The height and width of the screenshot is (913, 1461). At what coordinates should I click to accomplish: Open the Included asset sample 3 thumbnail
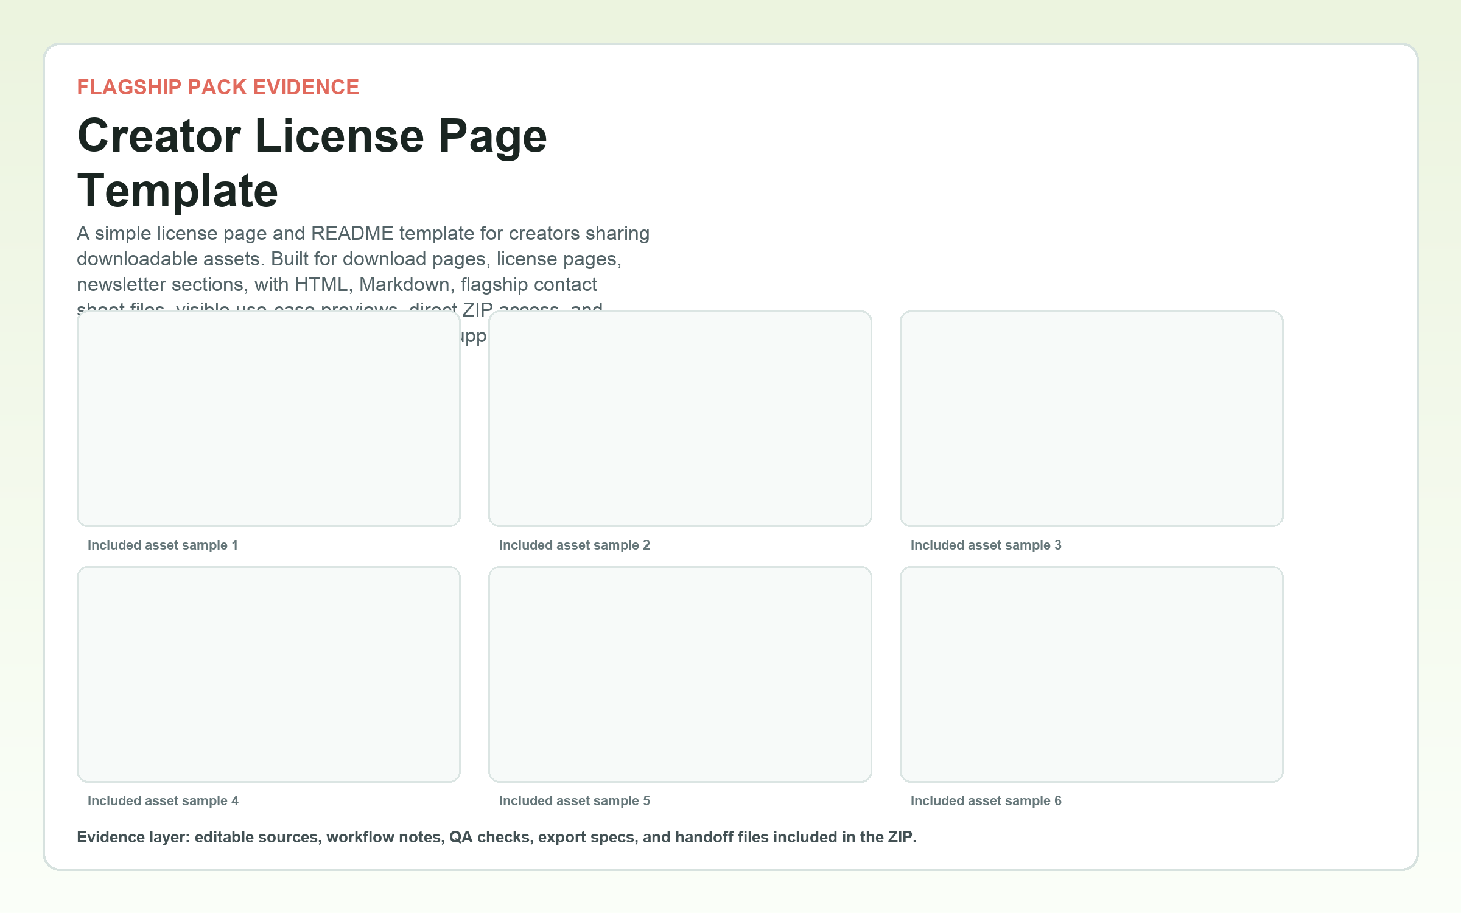pyautogui.click(x=1091, y=419)
